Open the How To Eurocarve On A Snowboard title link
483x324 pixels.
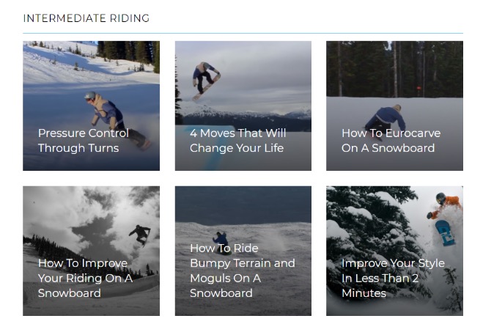click(391, 141)
